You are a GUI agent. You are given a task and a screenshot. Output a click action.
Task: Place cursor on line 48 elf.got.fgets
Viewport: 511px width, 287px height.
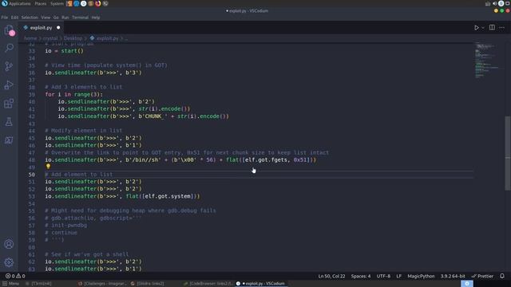point(266,159)
